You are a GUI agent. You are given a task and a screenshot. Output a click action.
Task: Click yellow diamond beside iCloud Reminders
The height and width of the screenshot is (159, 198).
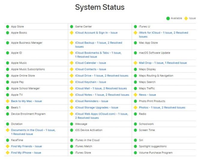[72, 101]
